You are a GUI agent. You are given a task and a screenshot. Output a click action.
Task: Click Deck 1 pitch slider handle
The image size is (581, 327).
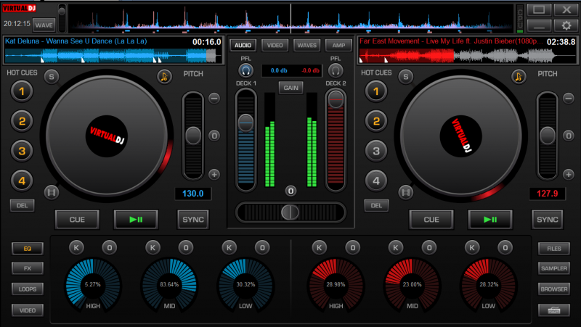pos(193,136)
